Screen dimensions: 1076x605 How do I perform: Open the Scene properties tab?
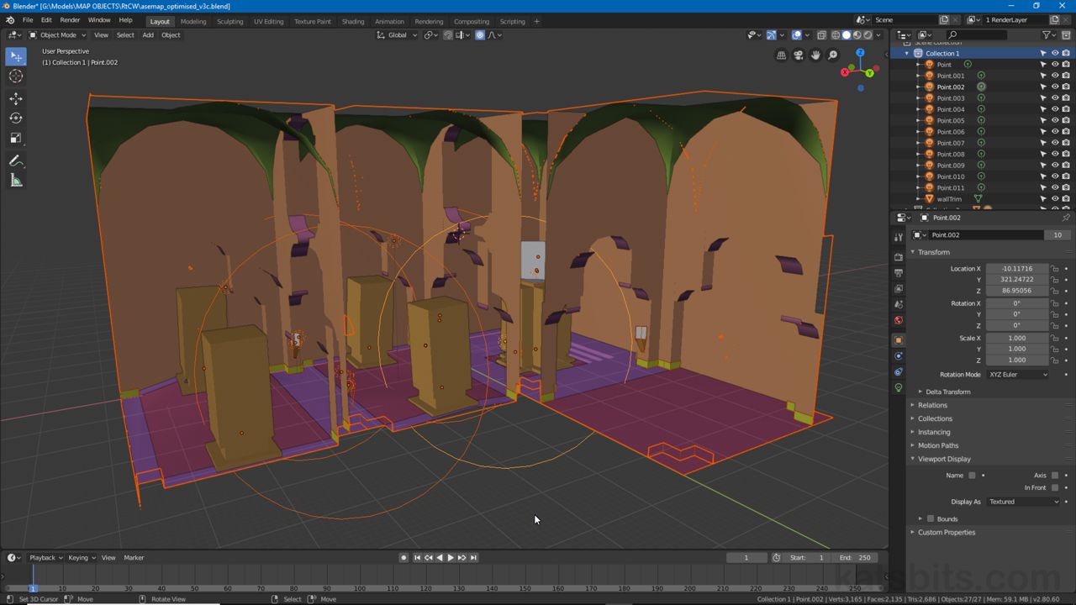pyautogui.click(x=899, y=304)
